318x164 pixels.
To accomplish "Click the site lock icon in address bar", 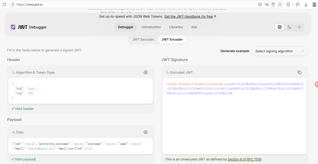I will tap(13, 4).
